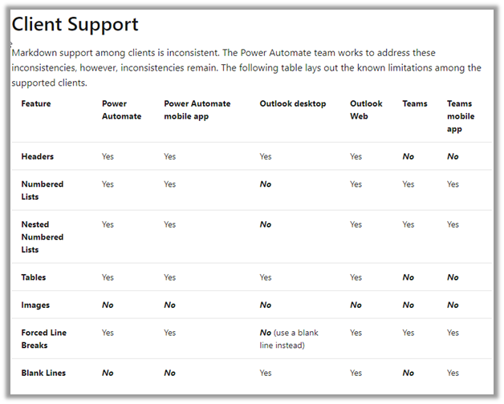Select Outlook desktop's No for Nested Numbered Lists
The image size is (504, 404).
[266, 225]
